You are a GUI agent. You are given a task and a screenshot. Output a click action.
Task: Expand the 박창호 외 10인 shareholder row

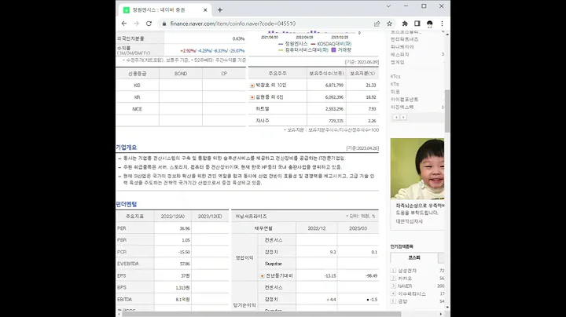pos(252,86)
